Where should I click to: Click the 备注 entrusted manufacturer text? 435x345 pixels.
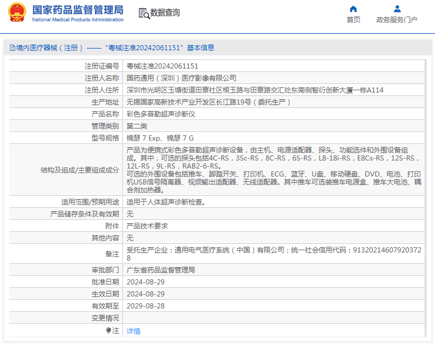(274, 254)
